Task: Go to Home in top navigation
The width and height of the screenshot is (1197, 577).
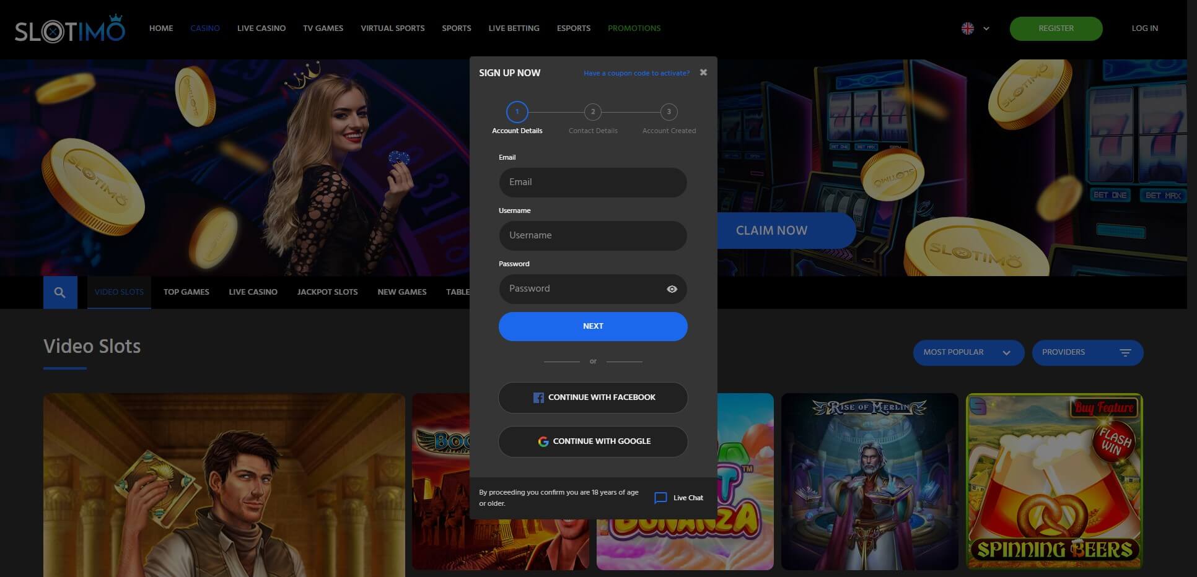Action: click(x=161, y=28)
